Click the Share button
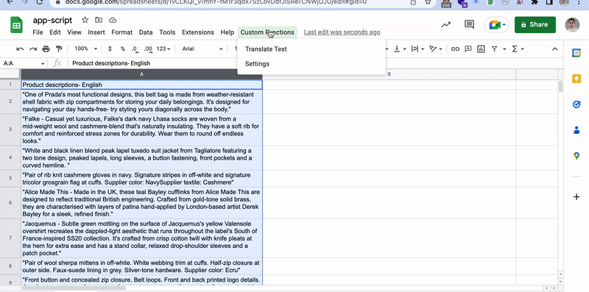589x292 pixels. pos(535,25)
